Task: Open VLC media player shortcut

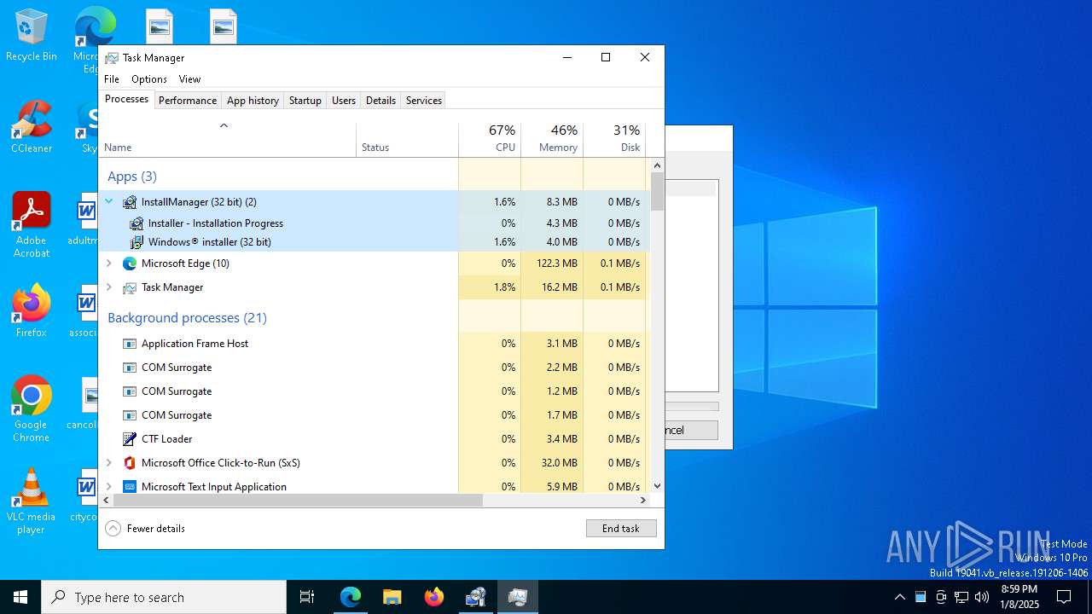Action: pyautogui.click(x=32, y=501)
